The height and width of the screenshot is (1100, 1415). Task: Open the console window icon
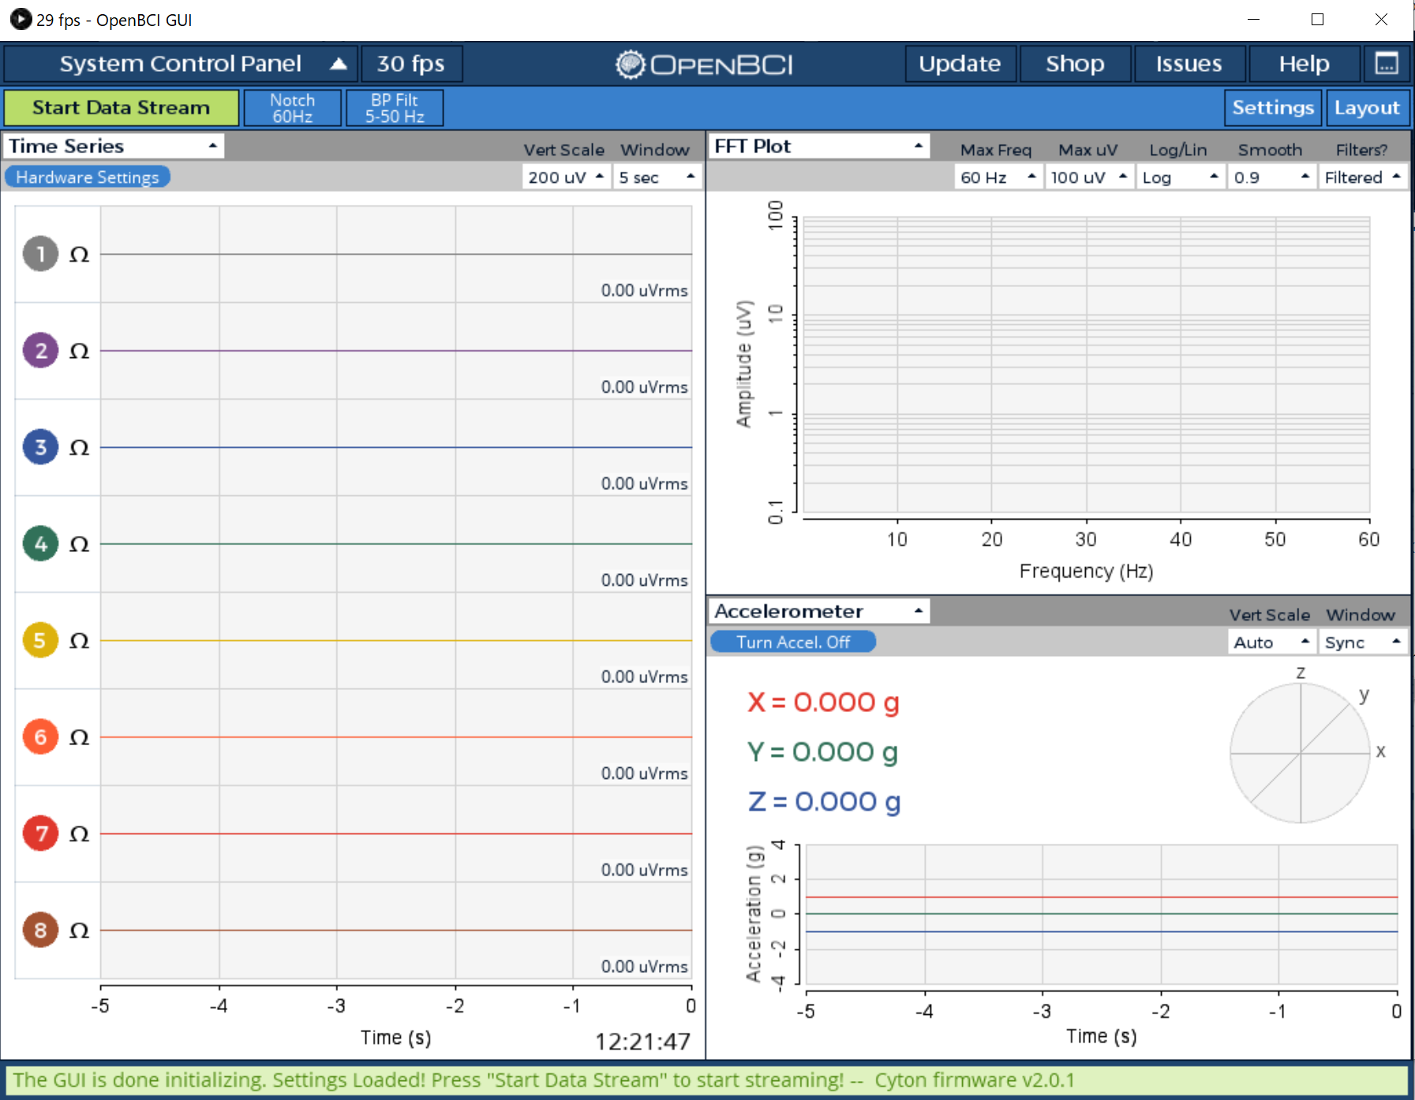[x=1386, y=64]
